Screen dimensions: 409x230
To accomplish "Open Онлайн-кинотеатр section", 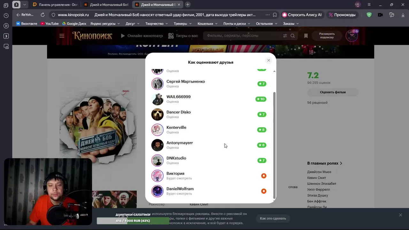I will 142,36.
